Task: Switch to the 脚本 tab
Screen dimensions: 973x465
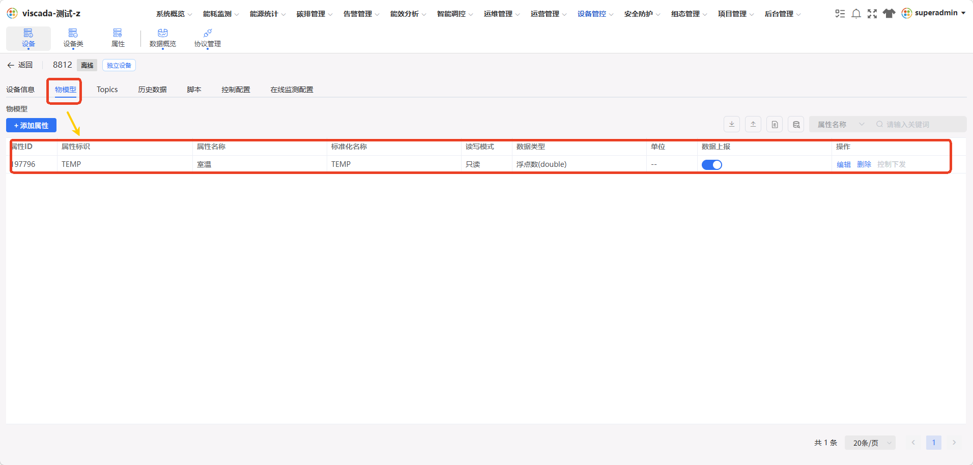Action: [194, 90]
